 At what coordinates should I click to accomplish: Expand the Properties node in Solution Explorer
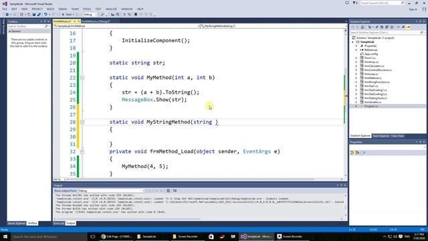point(356,46)
